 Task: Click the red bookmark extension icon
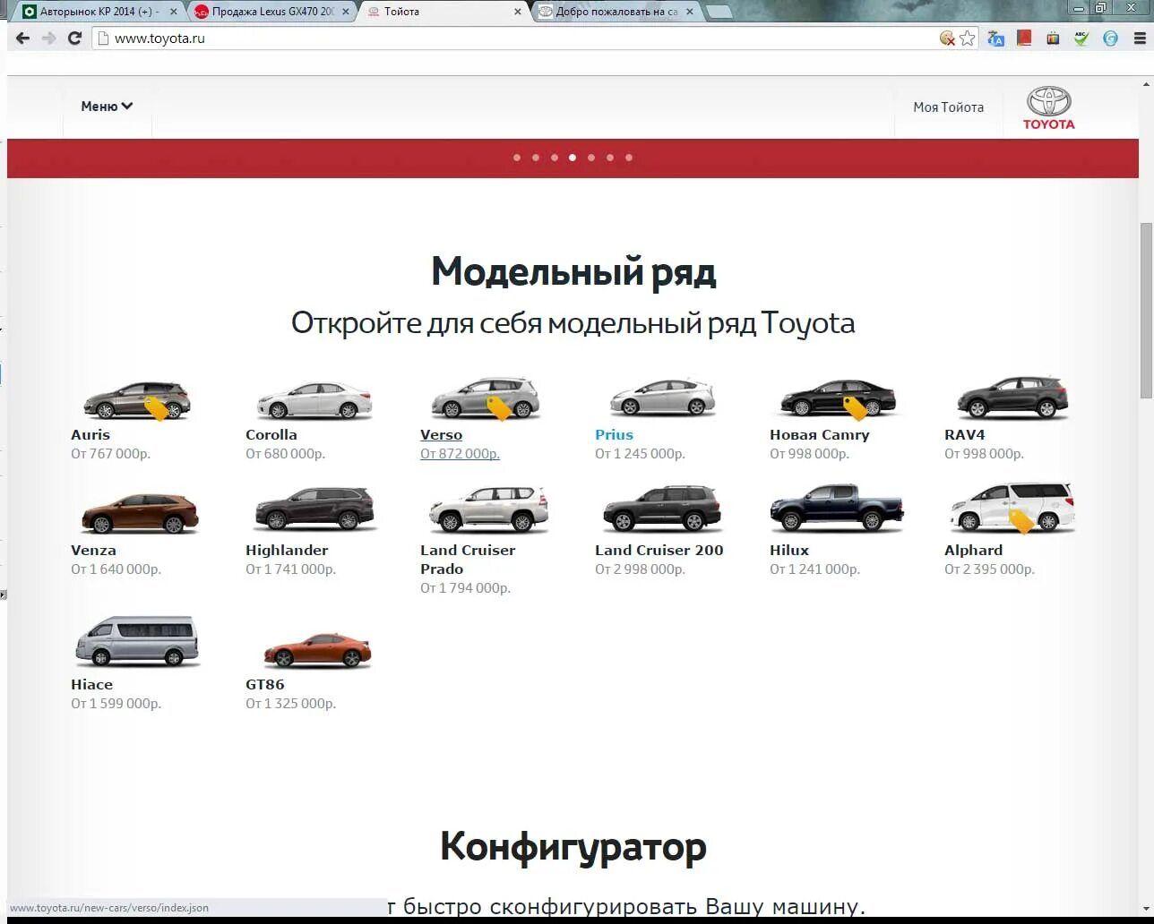click(1024, 38)
